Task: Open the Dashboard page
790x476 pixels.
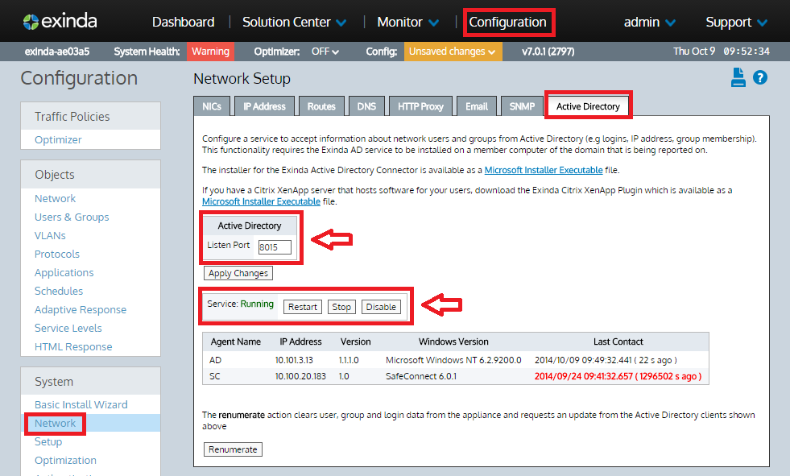Action: point(183,23)
